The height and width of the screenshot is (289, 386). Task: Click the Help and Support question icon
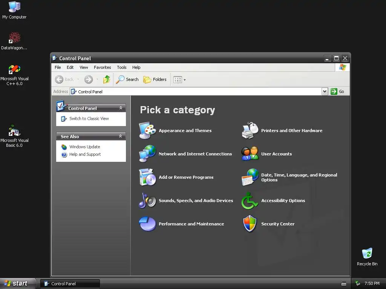tap(64, 155)
